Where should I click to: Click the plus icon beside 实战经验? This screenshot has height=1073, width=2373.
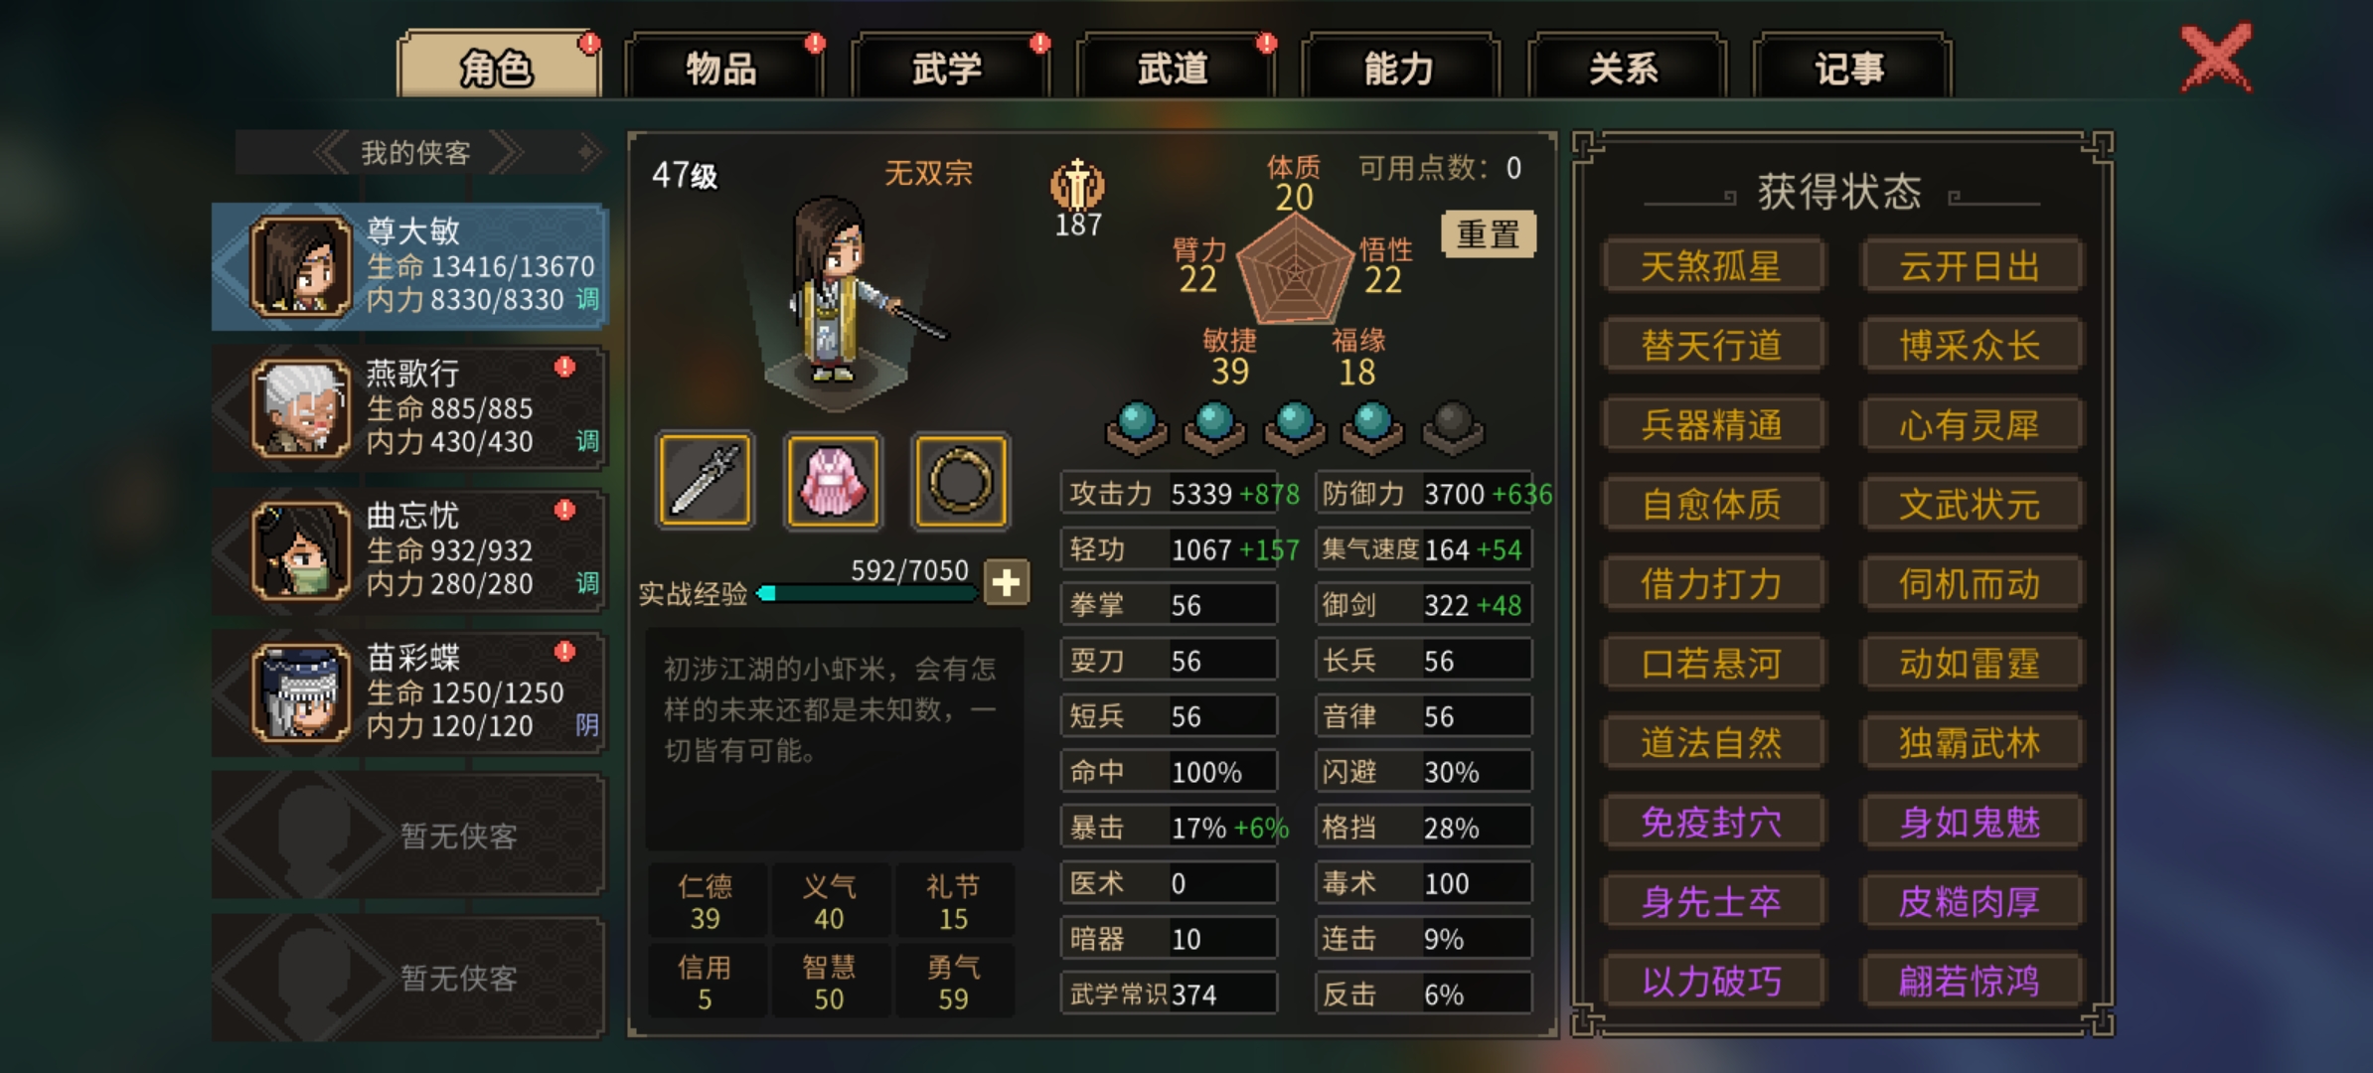tap(1006, 582)
